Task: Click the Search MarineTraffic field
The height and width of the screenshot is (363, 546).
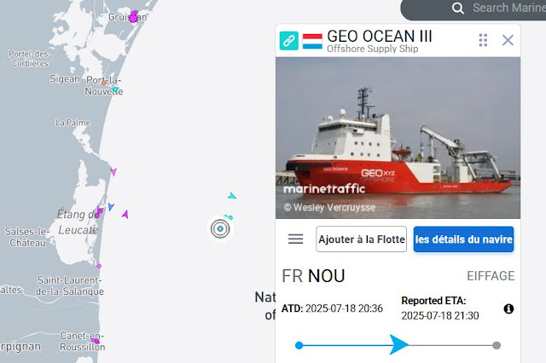Action: point(502,8)
